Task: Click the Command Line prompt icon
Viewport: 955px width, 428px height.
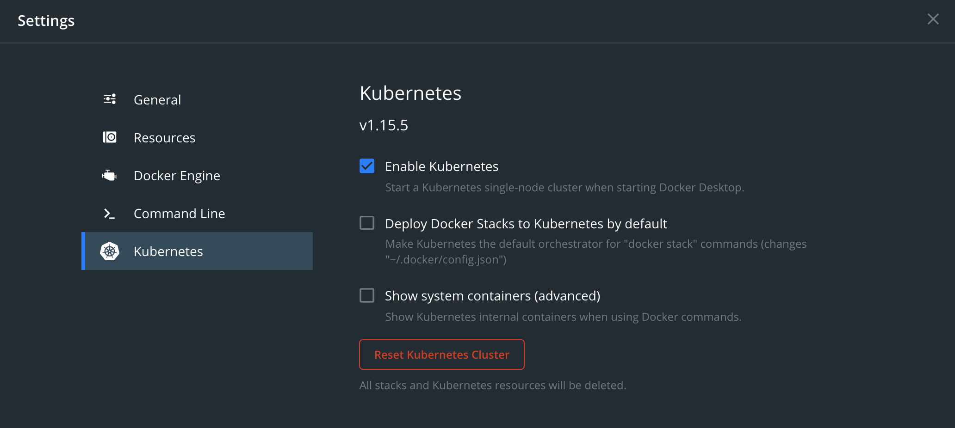Action: coord(110,214)
